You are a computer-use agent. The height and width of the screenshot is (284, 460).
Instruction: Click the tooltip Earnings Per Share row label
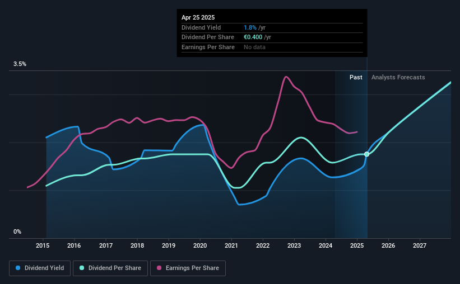(x=208, y=47)
